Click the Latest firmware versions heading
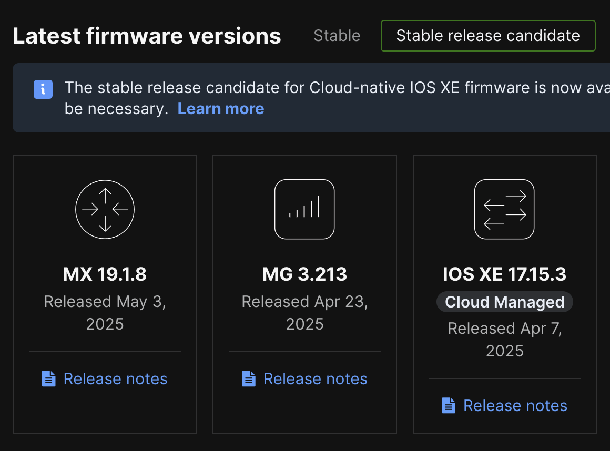The width and height of the screenshot is (610, 451). coord(147,36)
